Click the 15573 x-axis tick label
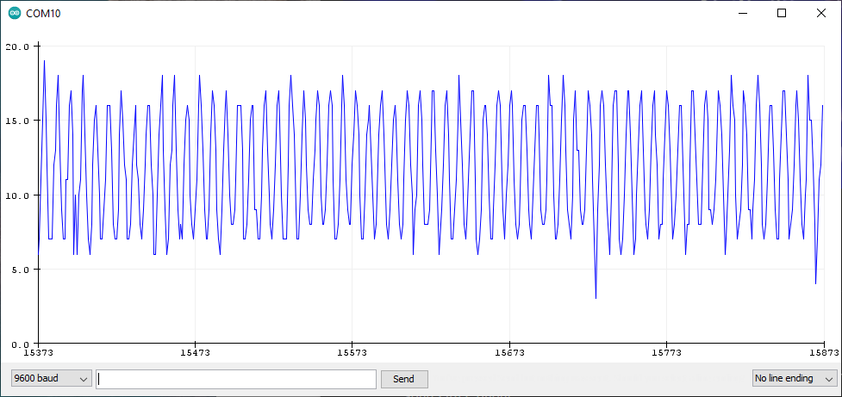The height and width of the screenshot is (397, 842). [x=352, y=353]
